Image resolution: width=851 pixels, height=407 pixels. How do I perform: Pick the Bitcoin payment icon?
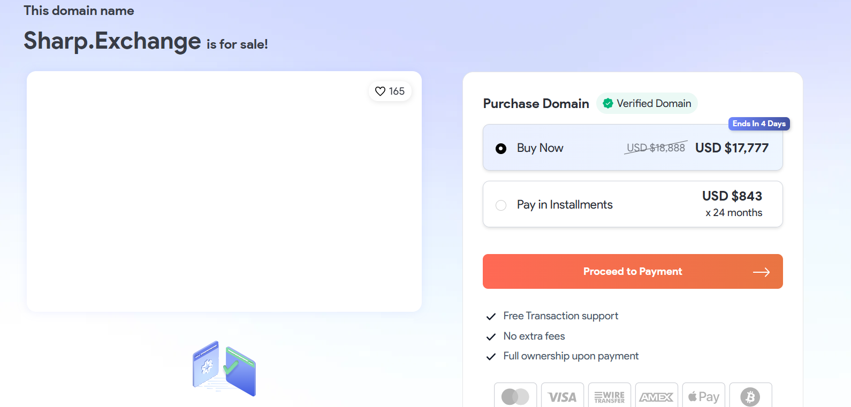click(x=750, y=396)
